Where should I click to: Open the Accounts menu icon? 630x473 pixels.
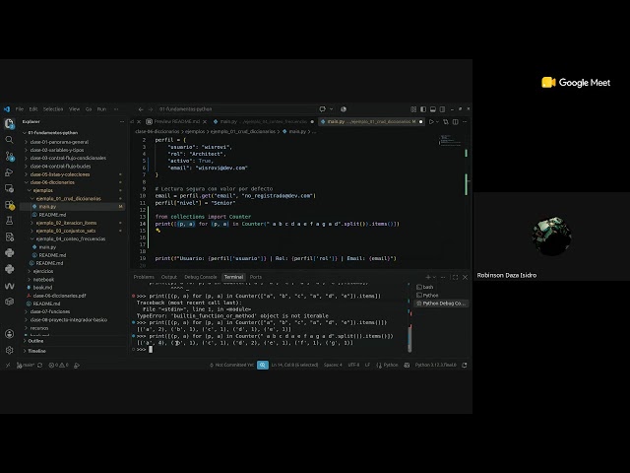coord(9,334)
